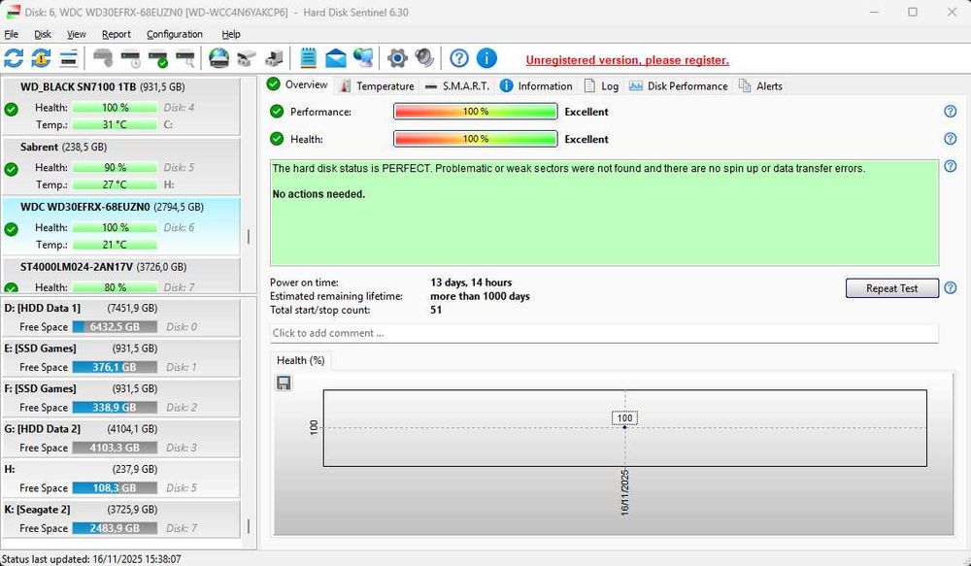Click the partition list scrollbar handle
This screenshot has height=566, width=971.
pyautogui.click(x=249, y=526)
